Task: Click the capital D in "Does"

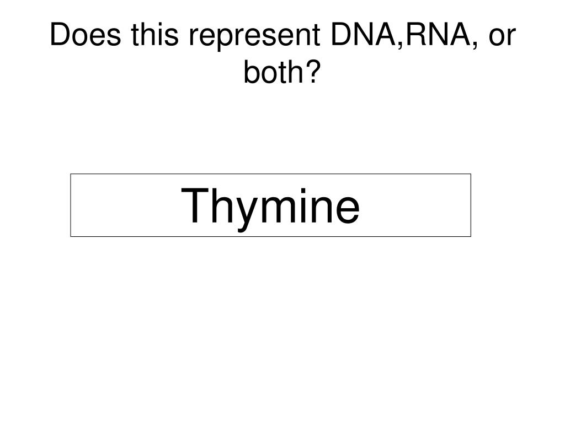Action: tap(60, 35)
